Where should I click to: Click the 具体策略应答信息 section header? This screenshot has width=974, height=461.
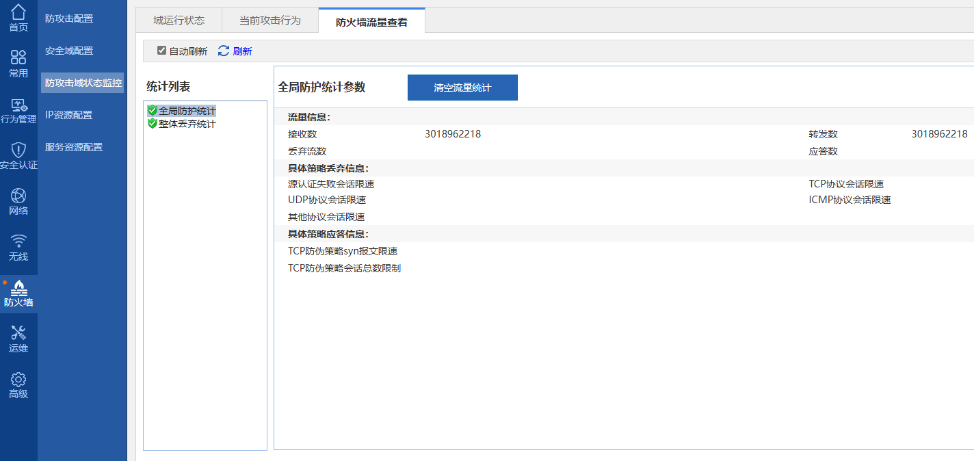pos(328,234)
